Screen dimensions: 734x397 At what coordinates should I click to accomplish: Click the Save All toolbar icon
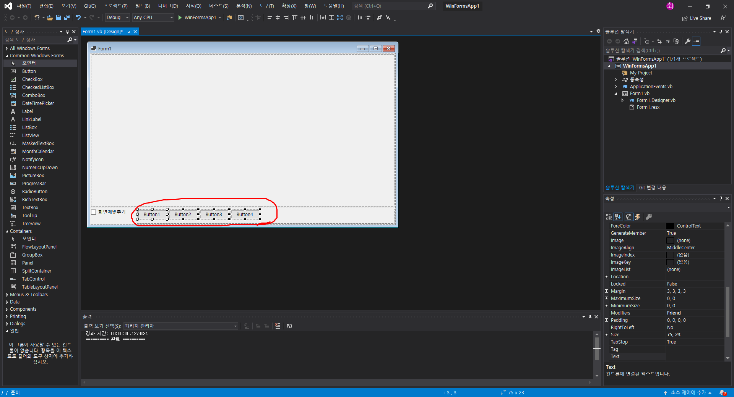click(67, 18)
